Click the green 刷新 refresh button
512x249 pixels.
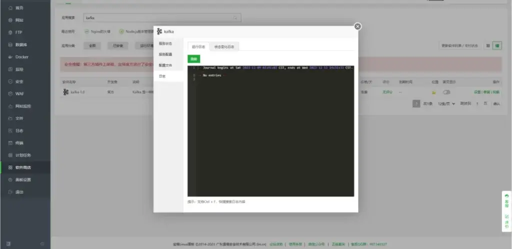tap(193, 59)
